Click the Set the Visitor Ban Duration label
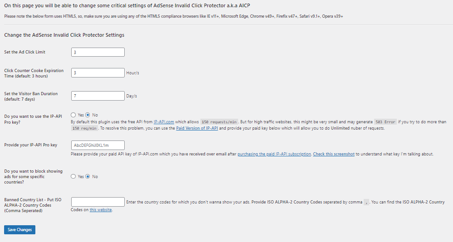453x242 pixels. click(31, 97)
